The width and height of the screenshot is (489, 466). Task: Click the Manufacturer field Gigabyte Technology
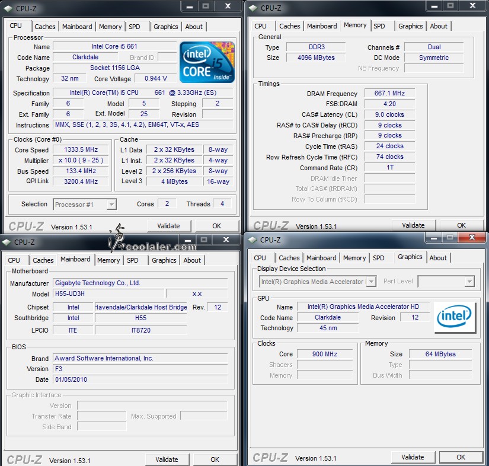point(140,283)
